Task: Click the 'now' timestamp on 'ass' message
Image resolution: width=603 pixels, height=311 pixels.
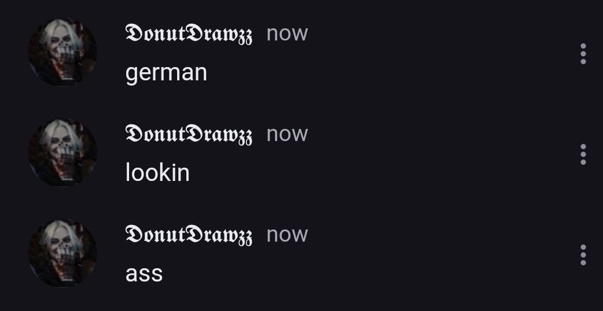Action: (x=287, y=235)
